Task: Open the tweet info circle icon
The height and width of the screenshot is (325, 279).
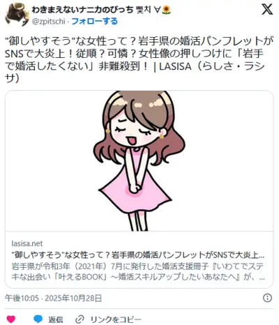Action: tap(267, 298)
